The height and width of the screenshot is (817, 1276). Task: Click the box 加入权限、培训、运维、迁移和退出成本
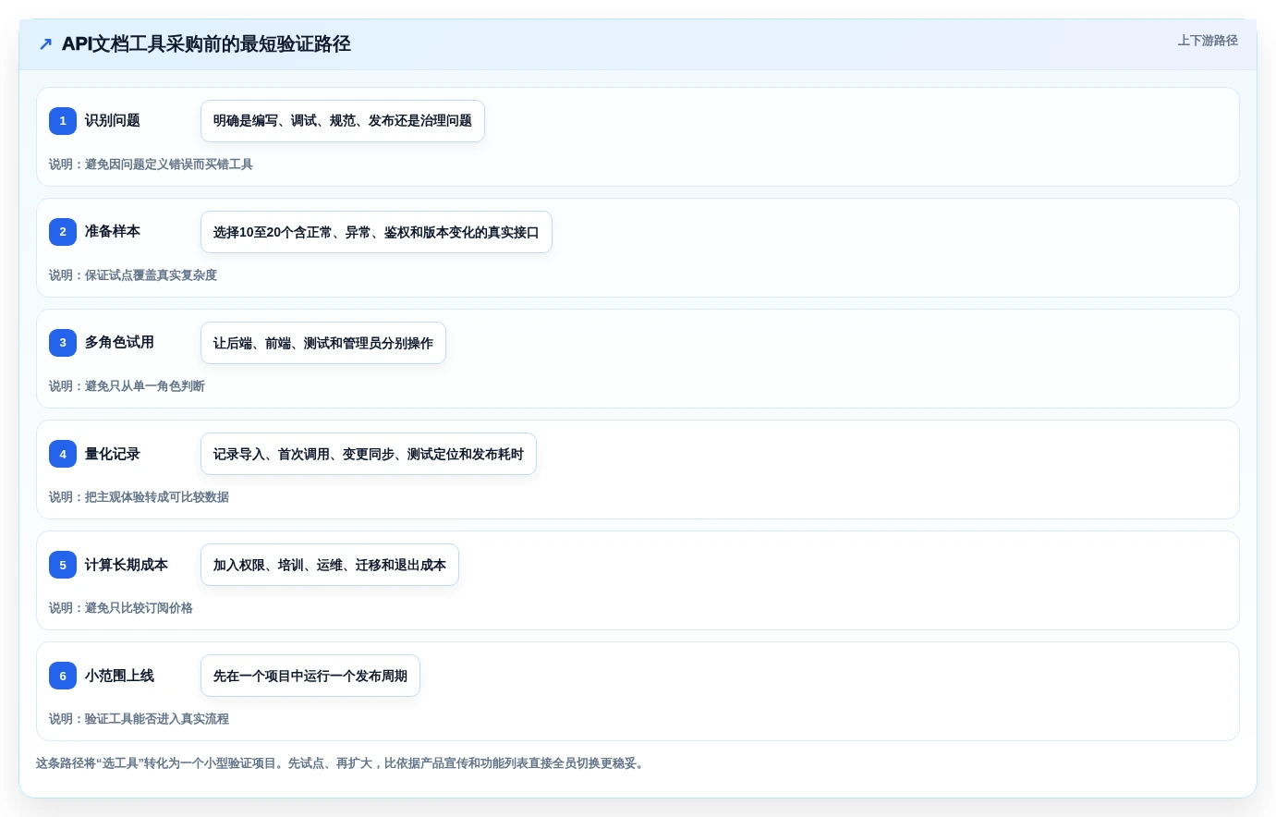[x=330, y=565]
